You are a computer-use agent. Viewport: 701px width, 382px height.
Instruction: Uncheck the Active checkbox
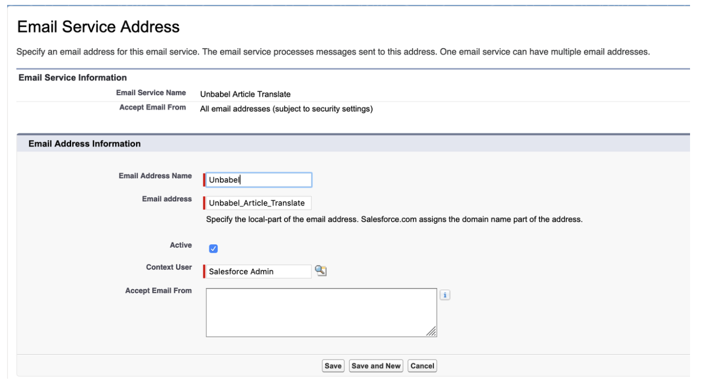click(213, 249)
